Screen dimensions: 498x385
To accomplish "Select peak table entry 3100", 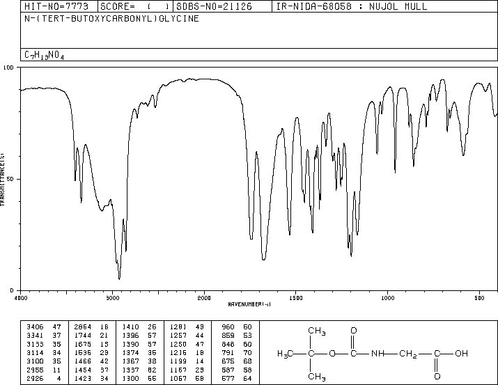I will (35, 361).
